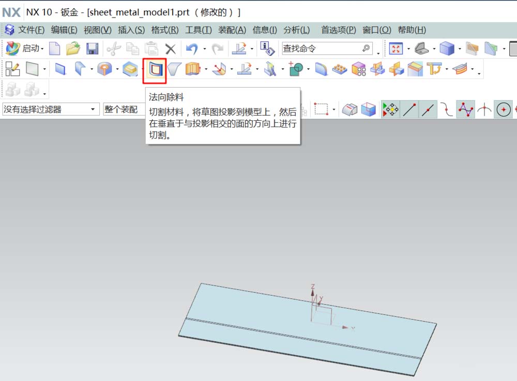The image size is (517, 381).
Task: Click the Closed Corner icon with red arrow
Action: click(x=220, y=69)
